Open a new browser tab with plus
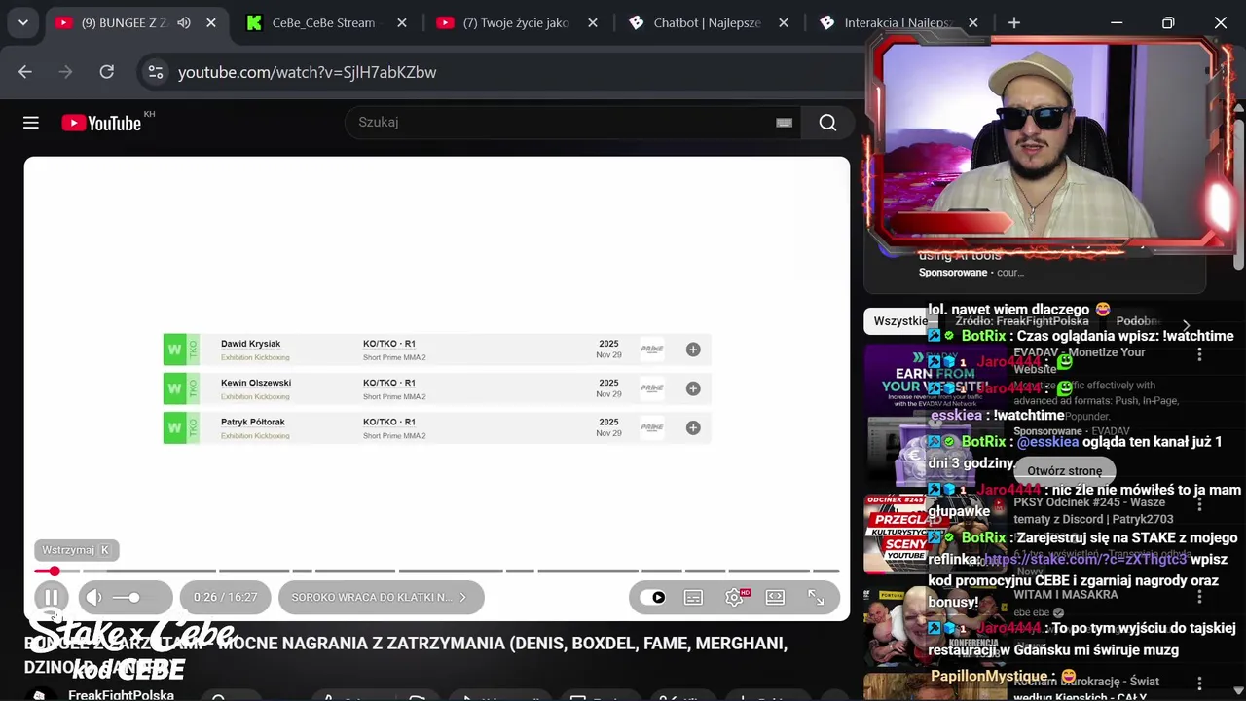1246x701 pixels. (1014, 22)
